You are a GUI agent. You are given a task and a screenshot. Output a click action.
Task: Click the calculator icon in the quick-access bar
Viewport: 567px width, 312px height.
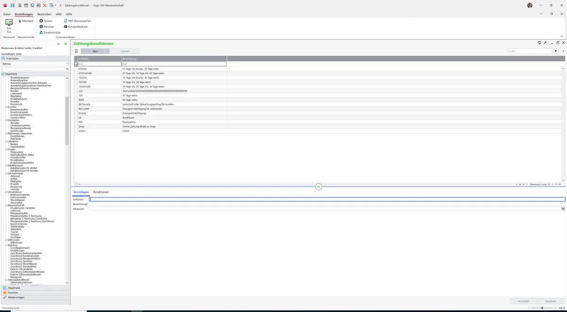pos(19,5)
